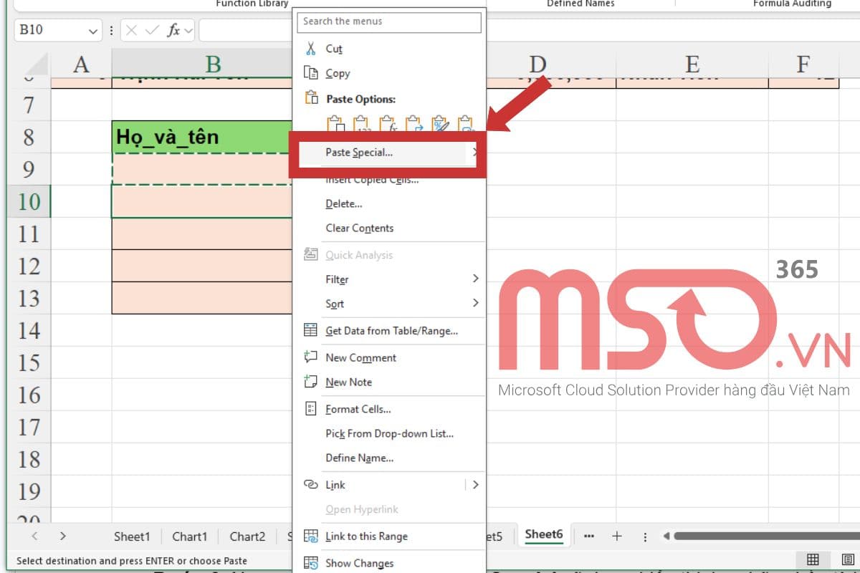Expand the Paste Special submenu arrow
This screenshot has width=860, height=573.
474,152
